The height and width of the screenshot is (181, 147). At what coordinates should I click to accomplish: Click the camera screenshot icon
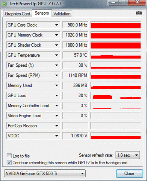click(139, 13)
